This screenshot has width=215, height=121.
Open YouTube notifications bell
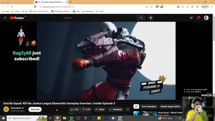pos(198,18)
